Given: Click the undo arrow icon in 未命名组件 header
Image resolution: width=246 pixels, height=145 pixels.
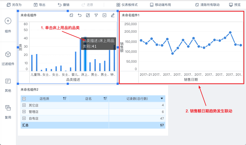Looking at the screenshot, I should coord(80,15).
